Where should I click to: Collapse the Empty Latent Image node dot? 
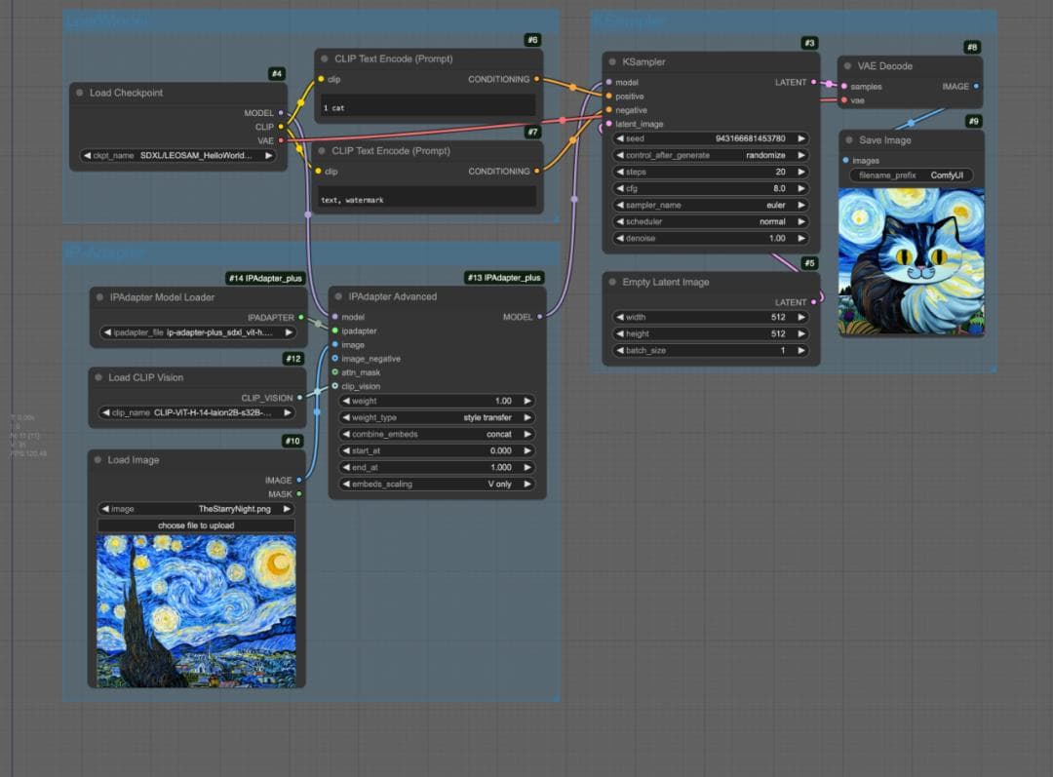click(612, 282)
